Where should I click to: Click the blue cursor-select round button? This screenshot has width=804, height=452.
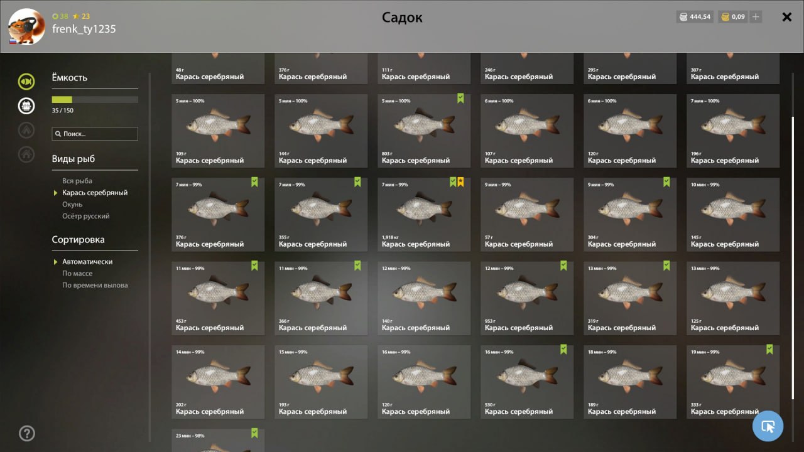768,426
